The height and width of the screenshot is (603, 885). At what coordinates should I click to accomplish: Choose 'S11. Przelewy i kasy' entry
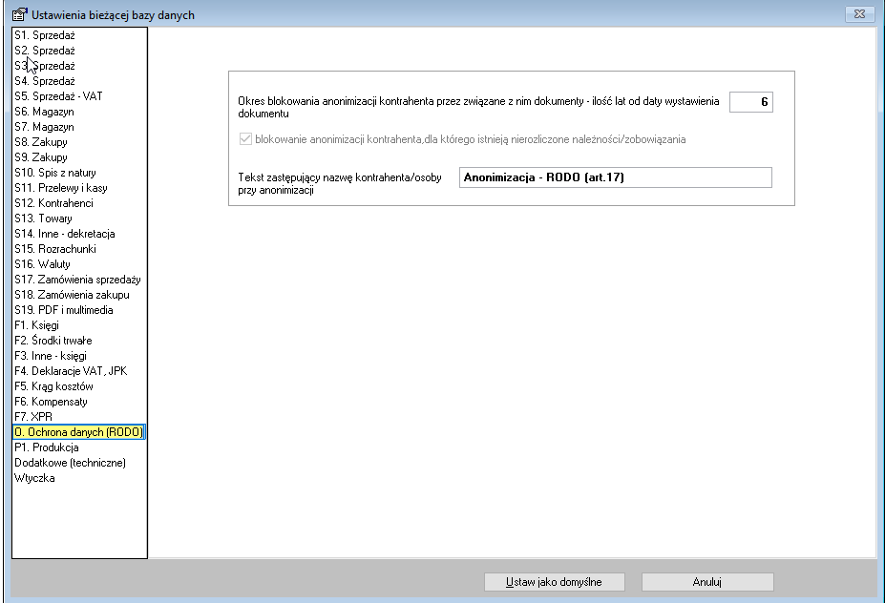(x=60, y=188)
